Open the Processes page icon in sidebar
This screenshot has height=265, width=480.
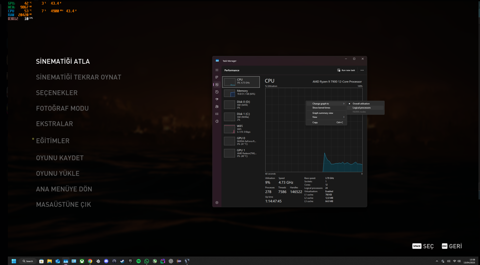pos(217,77)
